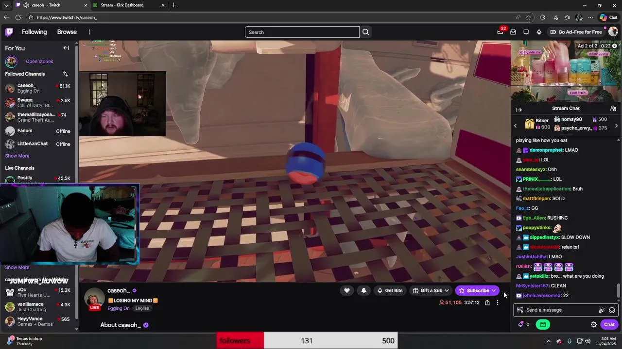This screenshot has height=349, width=622.
Task: Click caseoh_ streamer avatar with LIVE badge
Action: (94, 299)
